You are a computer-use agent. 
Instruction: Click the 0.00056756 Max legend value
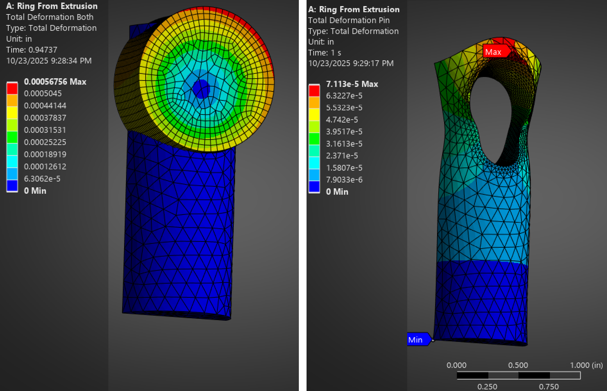(x=55, y=82)
